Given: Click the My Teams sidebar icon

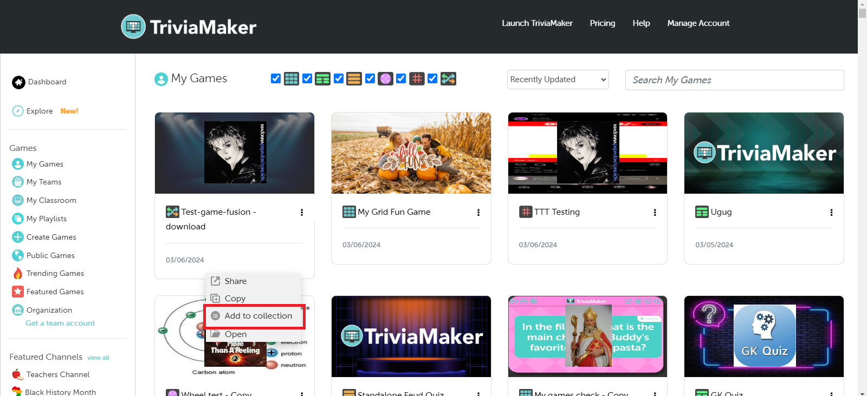Looking at the screenshot, I should pos(18,182).
